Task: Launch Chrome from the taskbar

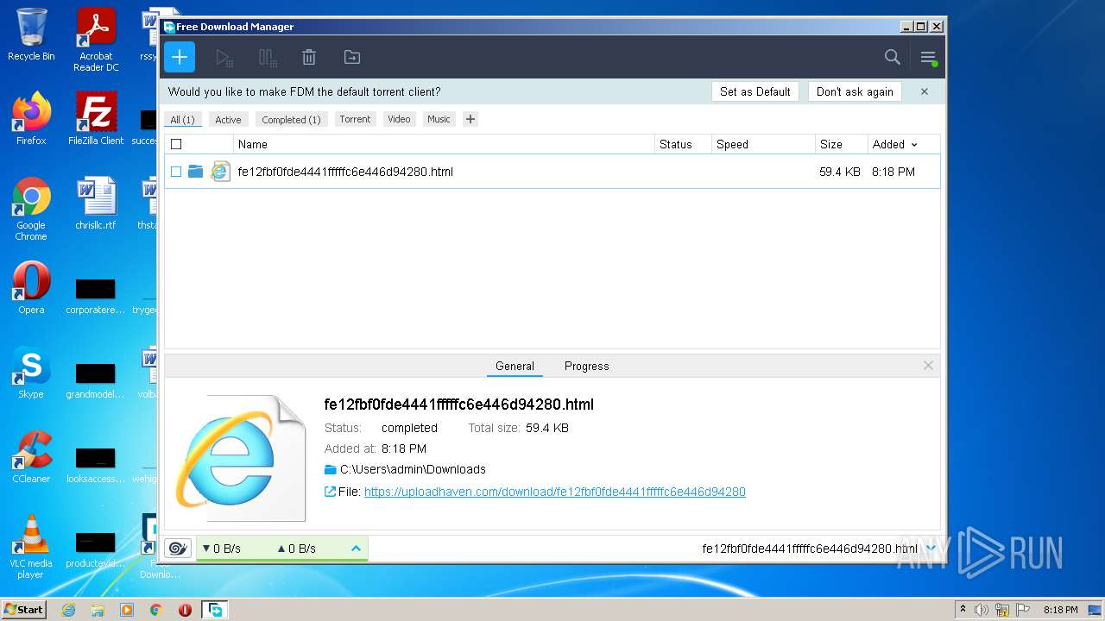Action: (156, 610)
